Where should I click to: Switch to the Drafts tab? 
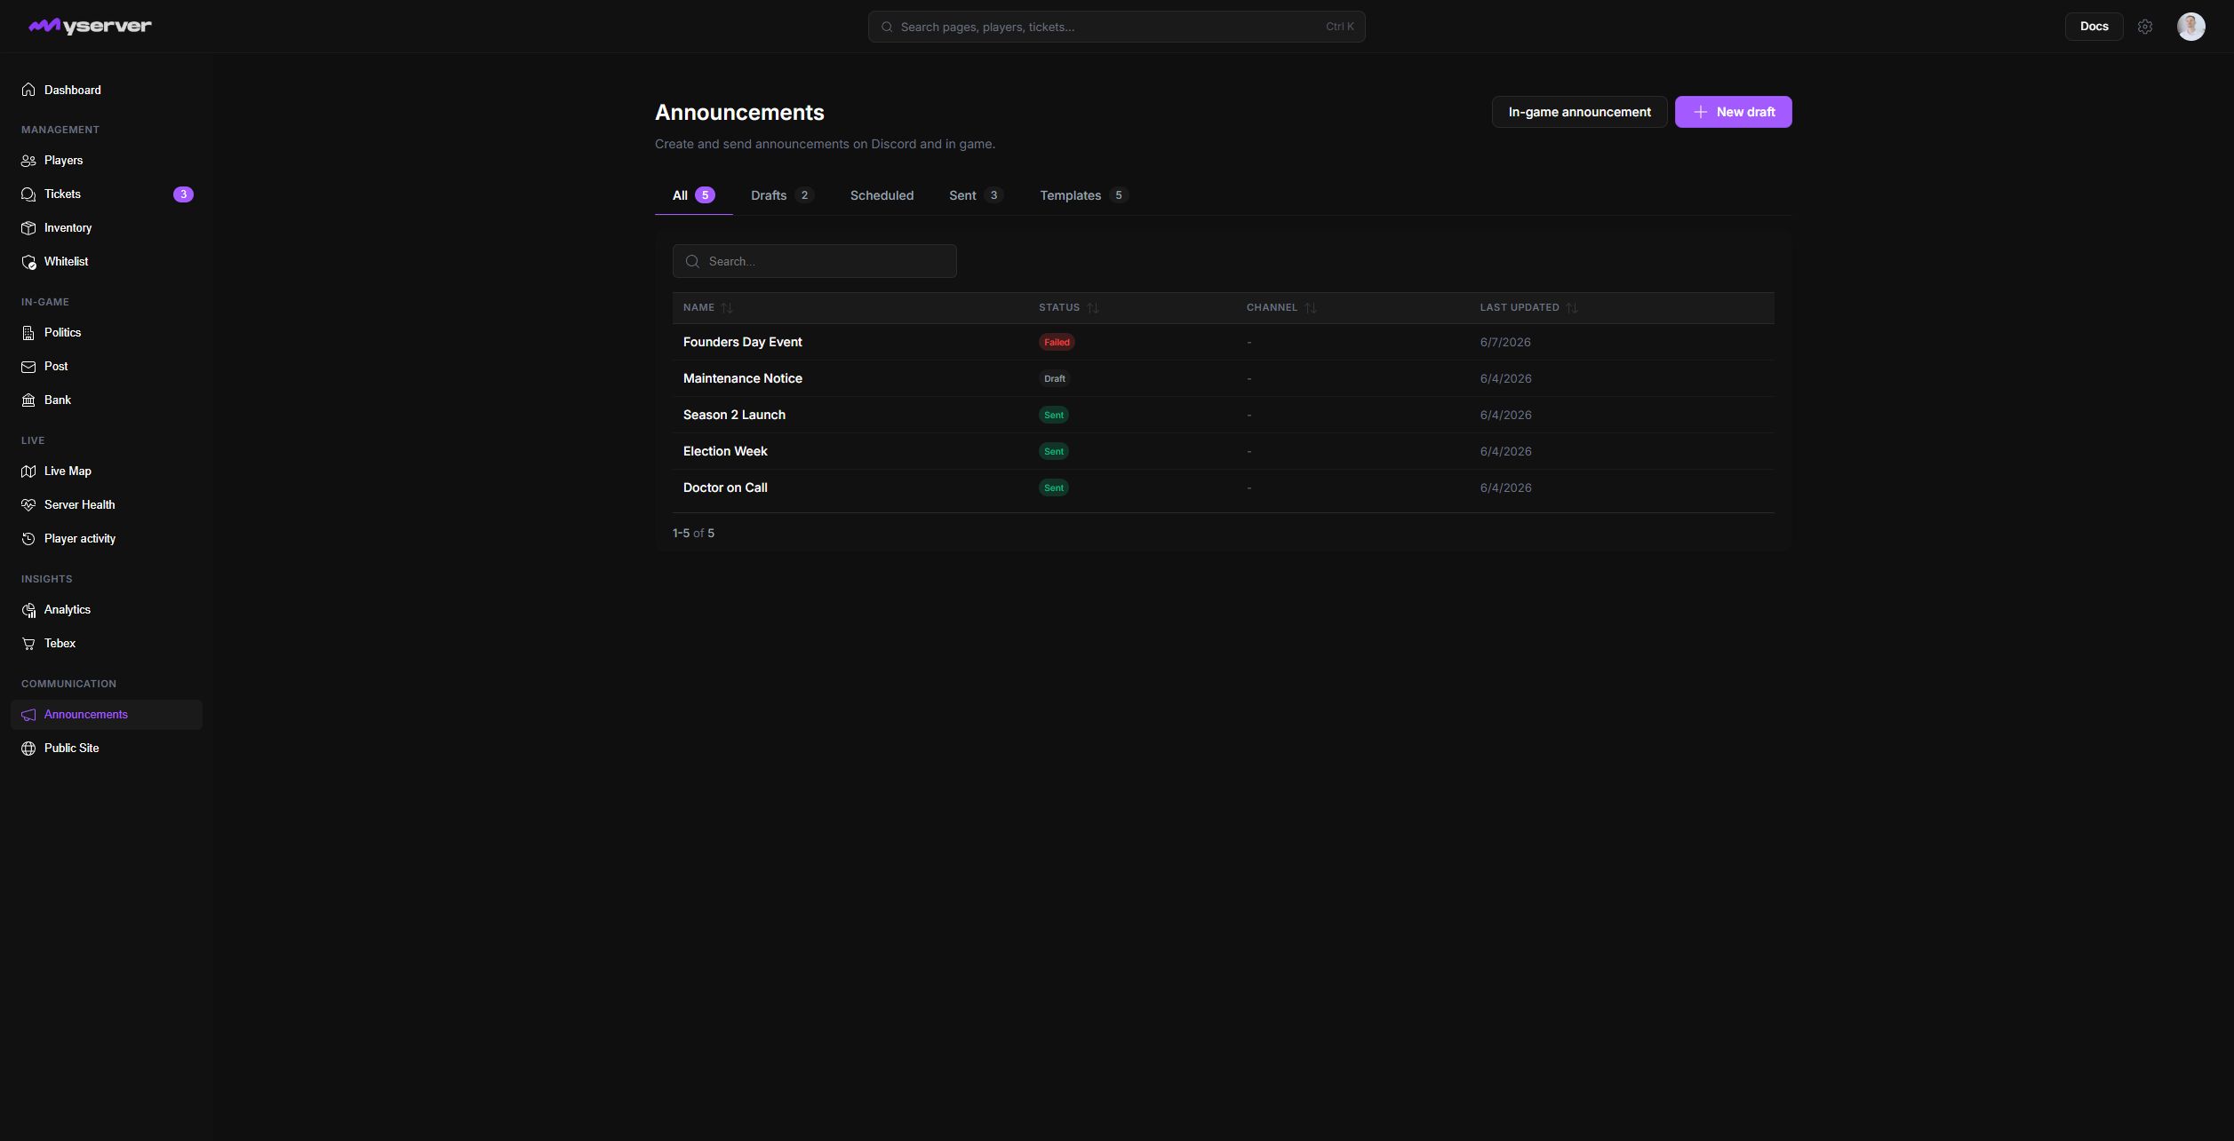(782, 195)
